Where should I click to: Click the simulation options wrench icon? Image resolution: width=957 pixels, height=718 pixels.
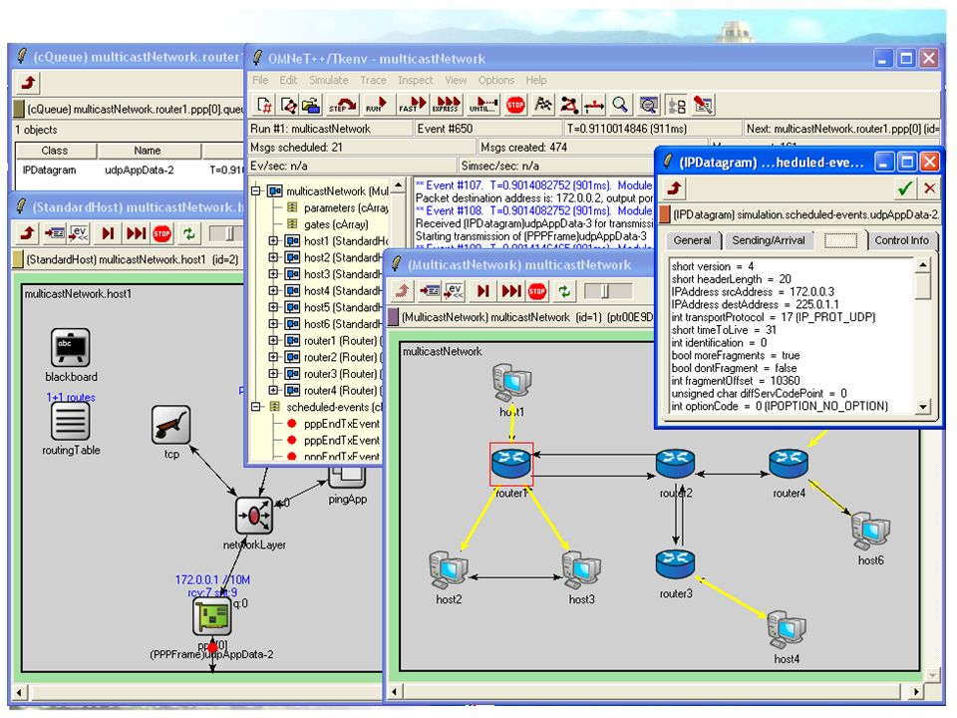pyautogui.click(x=703, y=105)
